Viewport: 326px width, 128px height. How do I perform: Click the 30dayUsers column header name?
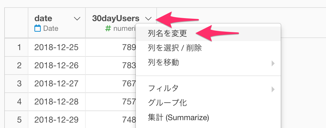click(116, 18)
